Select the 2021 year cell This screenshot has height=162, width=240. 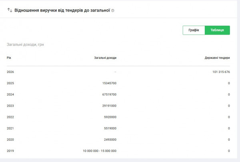coord(10,128)
